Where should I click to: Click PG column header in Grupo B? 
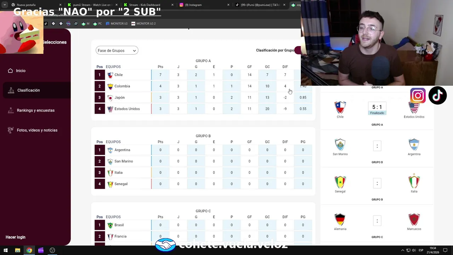click(x=303, y=142)
